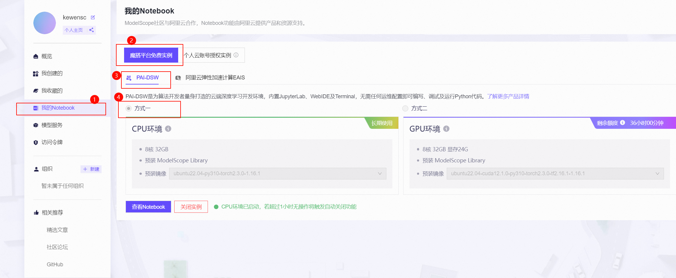Click the edit icon next to kewensc
This screenshot has width=676, height=278.
pos(93,17)
